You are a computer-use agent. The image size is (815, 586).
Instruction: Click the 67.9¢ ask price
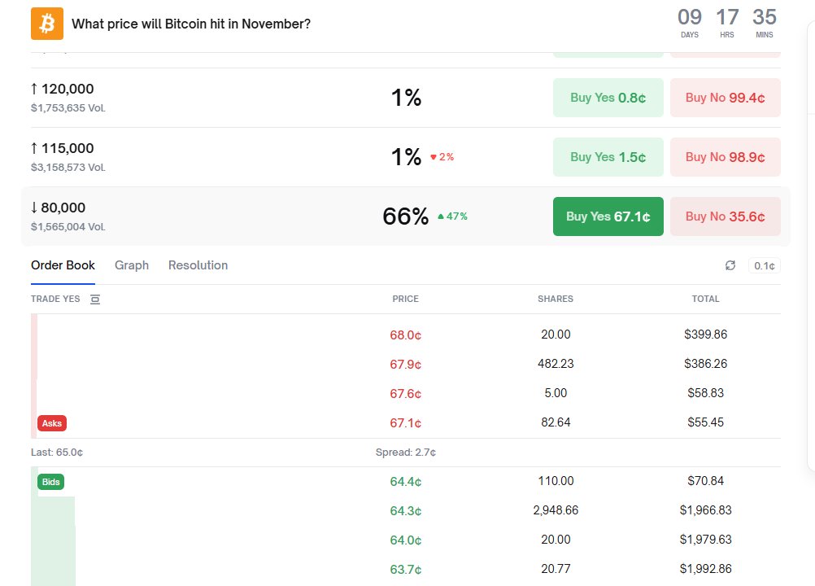[405, 364]
